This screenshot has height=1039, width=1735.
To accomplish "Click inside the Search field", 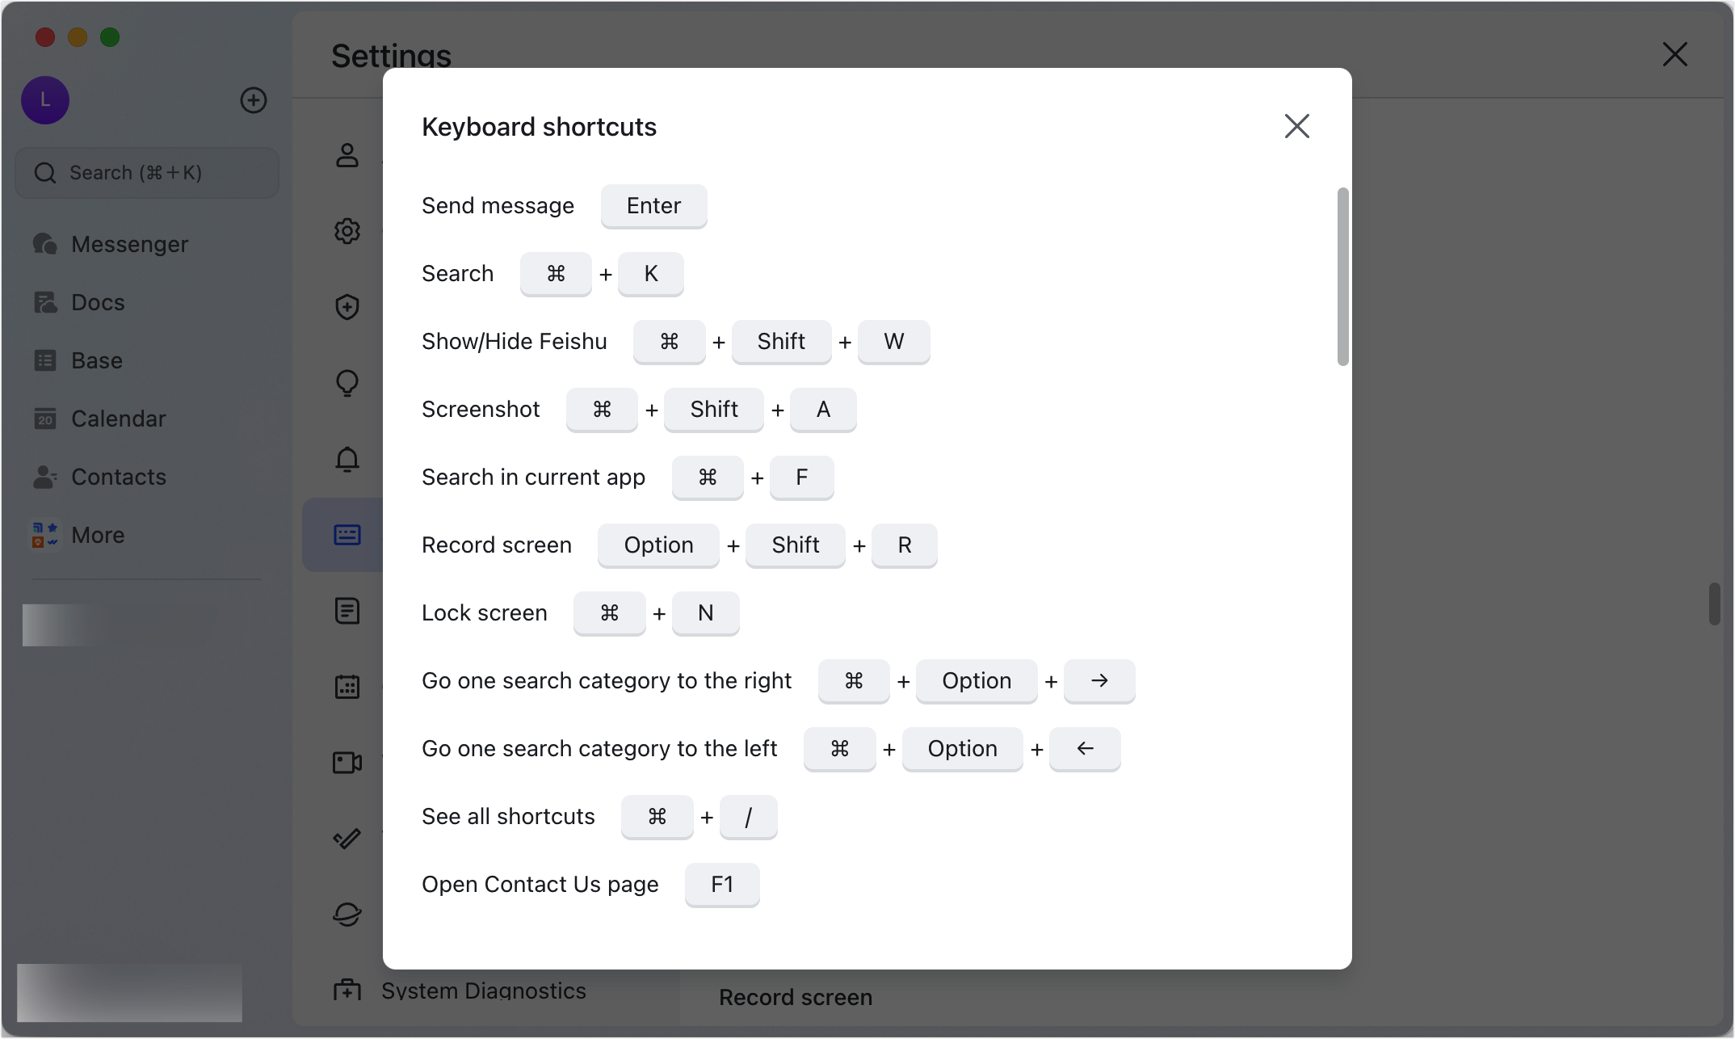I will 146,172.
